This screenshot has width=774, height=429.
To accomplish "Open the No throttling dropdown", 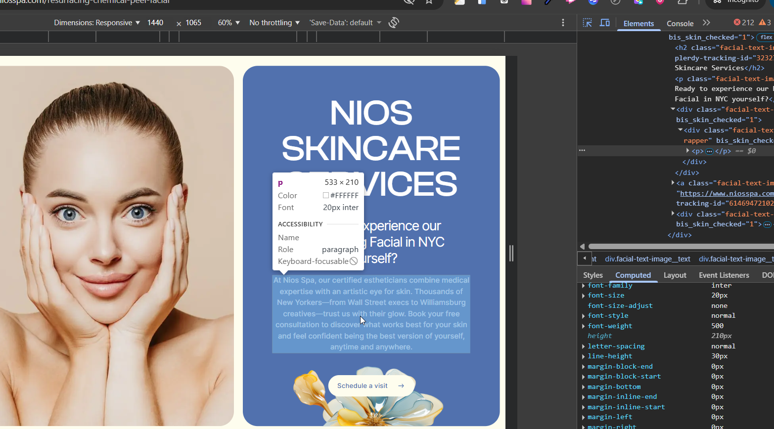I will point(274,23).
